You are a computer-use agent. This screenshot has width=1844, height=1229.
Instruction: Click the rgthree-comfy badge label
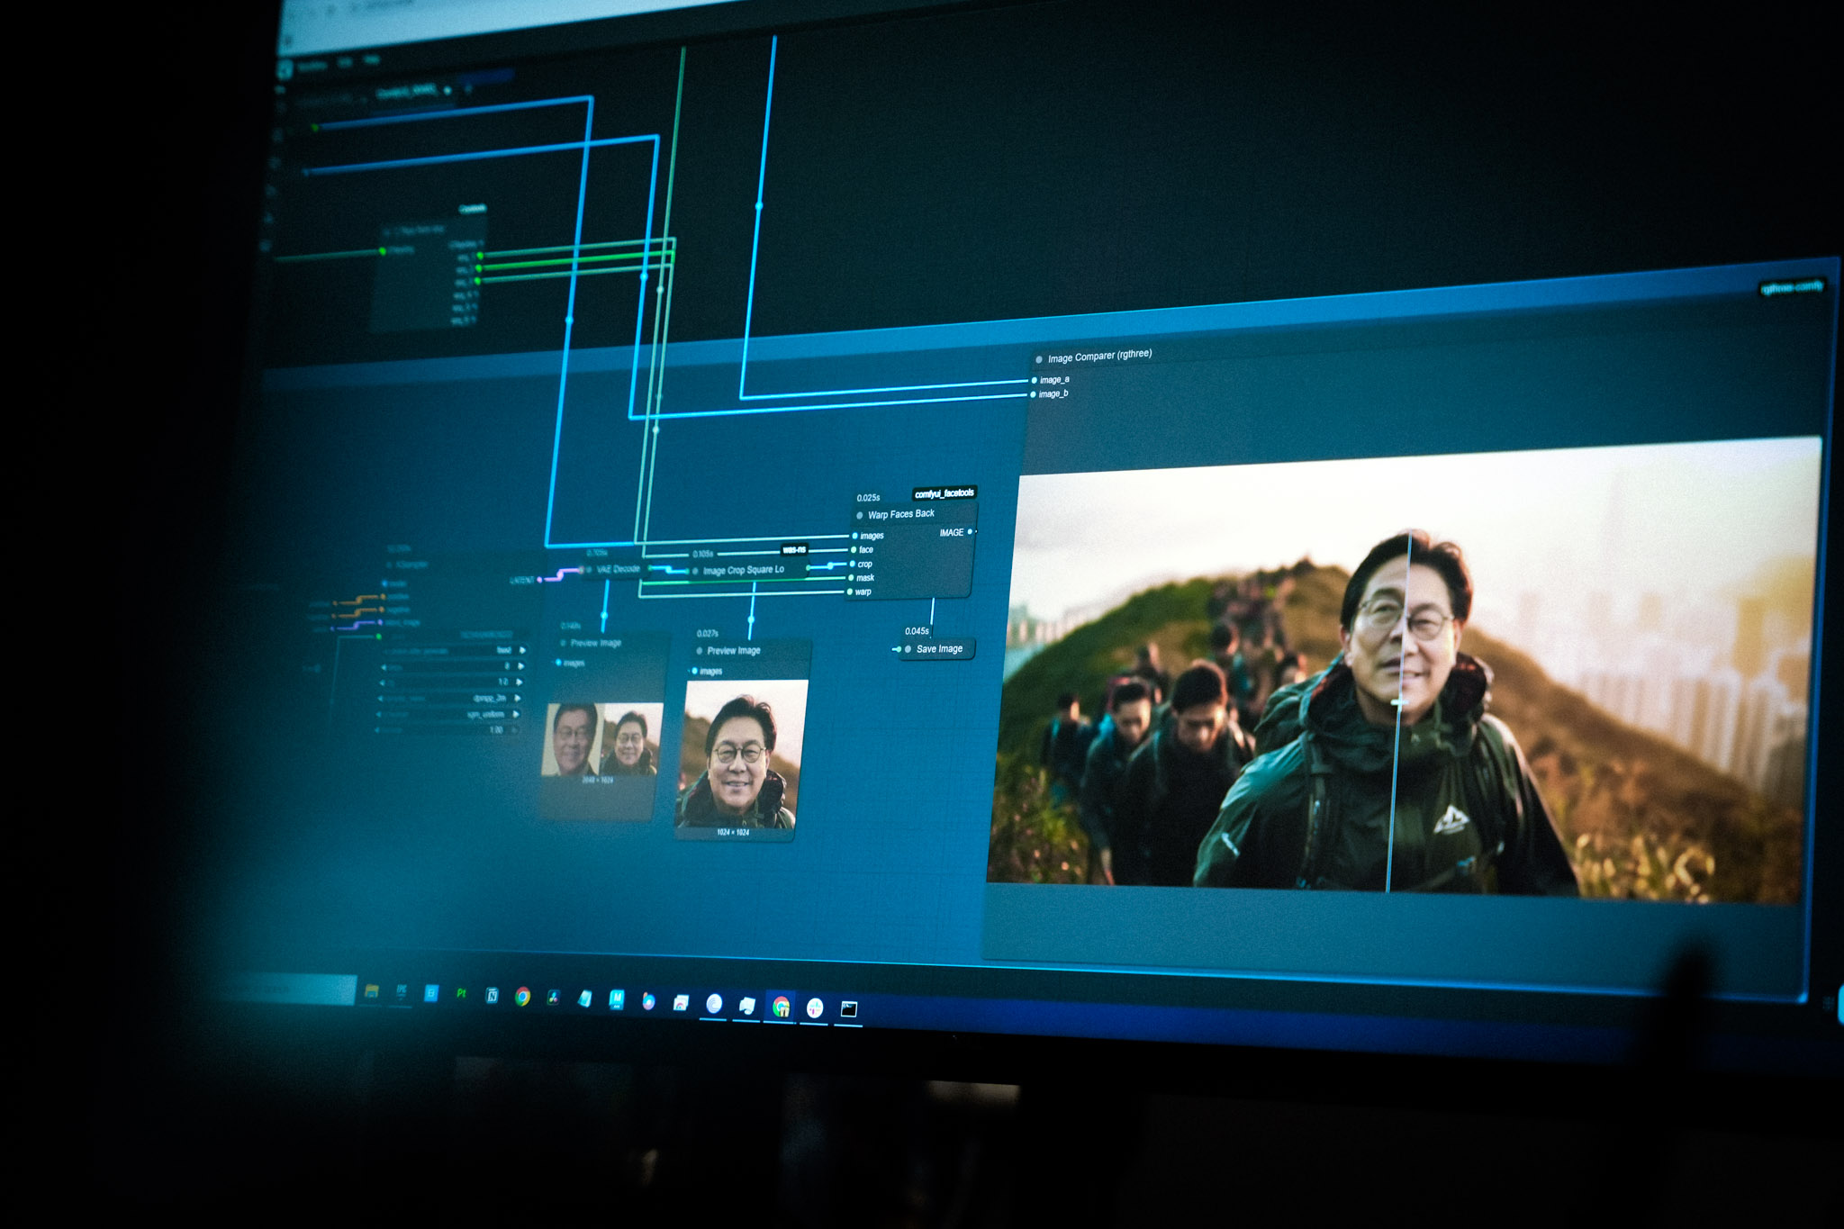[1791, 288]
